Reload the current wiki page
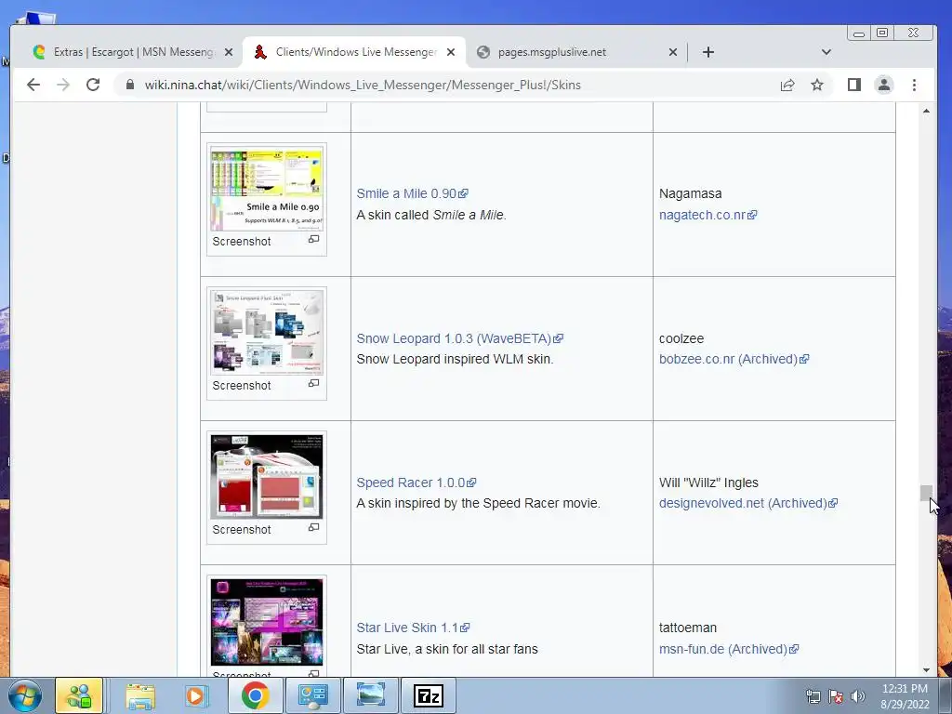The width and height of the screenshot is (952, 714). click(93, 85)
